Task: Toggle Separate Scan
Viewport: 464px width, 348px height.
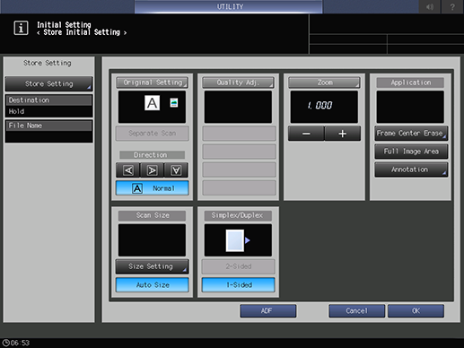Action: [x=153, y=134]
